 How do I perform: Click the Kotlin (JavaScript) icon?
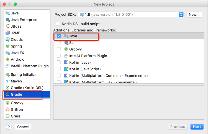coord(66,69)
